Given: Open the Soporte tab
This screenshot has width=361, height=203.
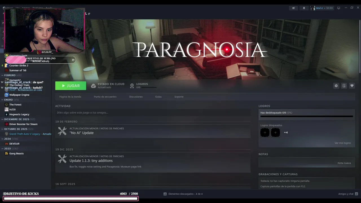Looking at the screenshot, I should coord(179,97).
